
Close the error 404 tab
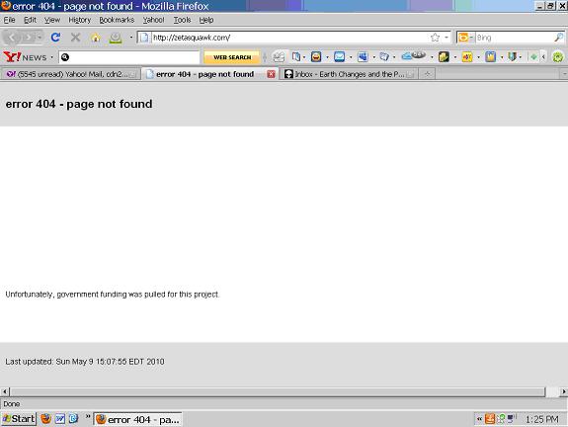(271, 74)
